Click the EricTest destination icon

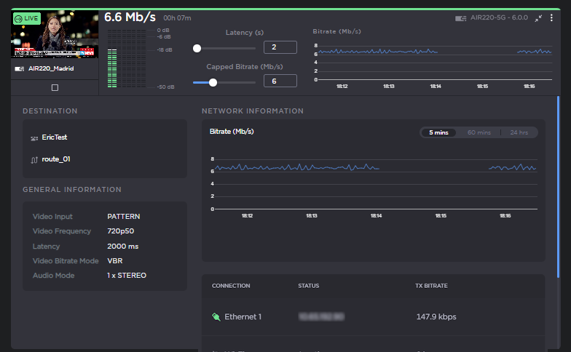34,137
